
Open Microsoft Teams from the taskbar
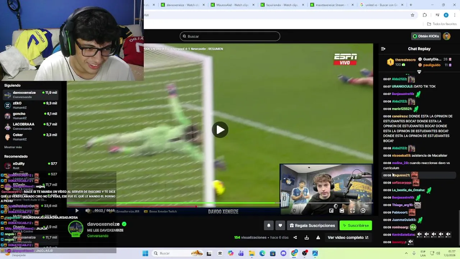pyautogui.click(x=241, y=253)
